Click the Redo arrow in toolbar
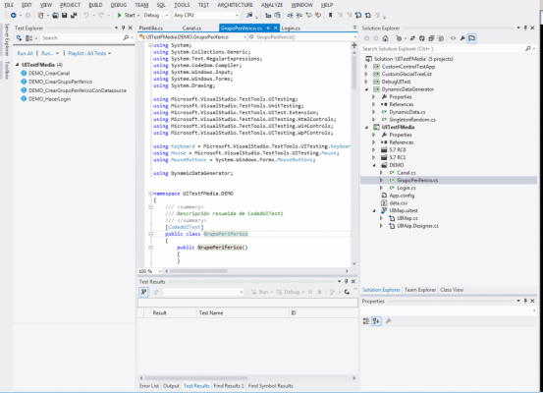This screenshot has height=393, width=543. click(x=101, y=16)
